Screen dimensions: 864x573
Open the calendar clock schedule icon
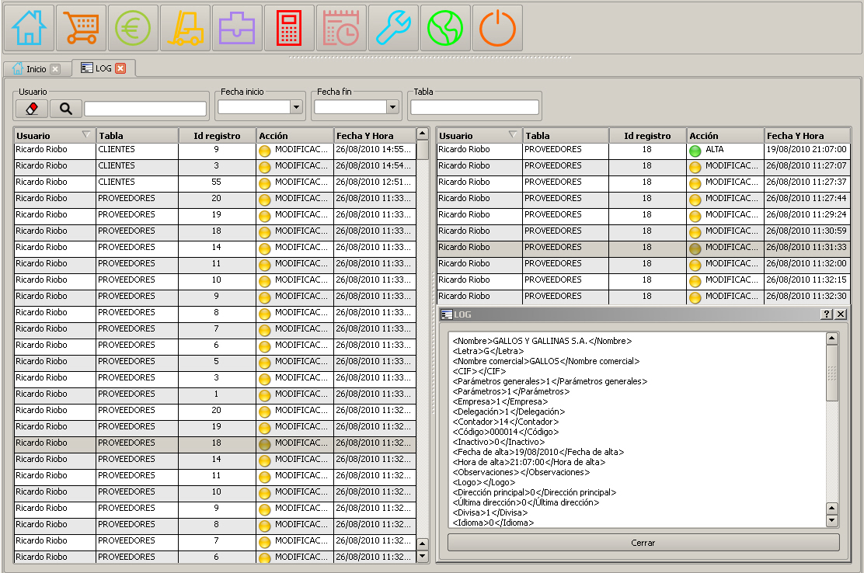tap(341, 28)
